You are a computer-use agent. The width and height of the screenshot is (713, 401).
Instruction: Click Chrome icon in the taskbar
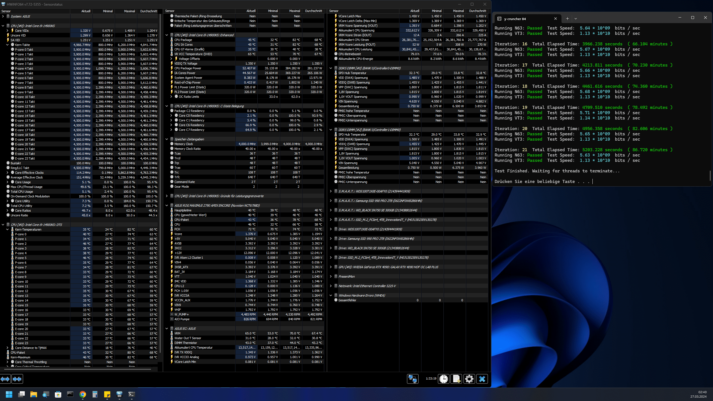point(83,394)
